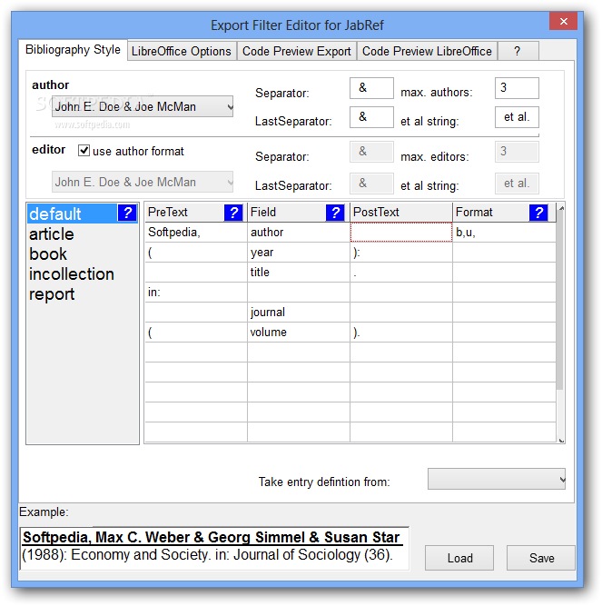Image resolution: width=602 pixels, height=606 pixels.
Task: Click the Save button
Action: (541, 558)
